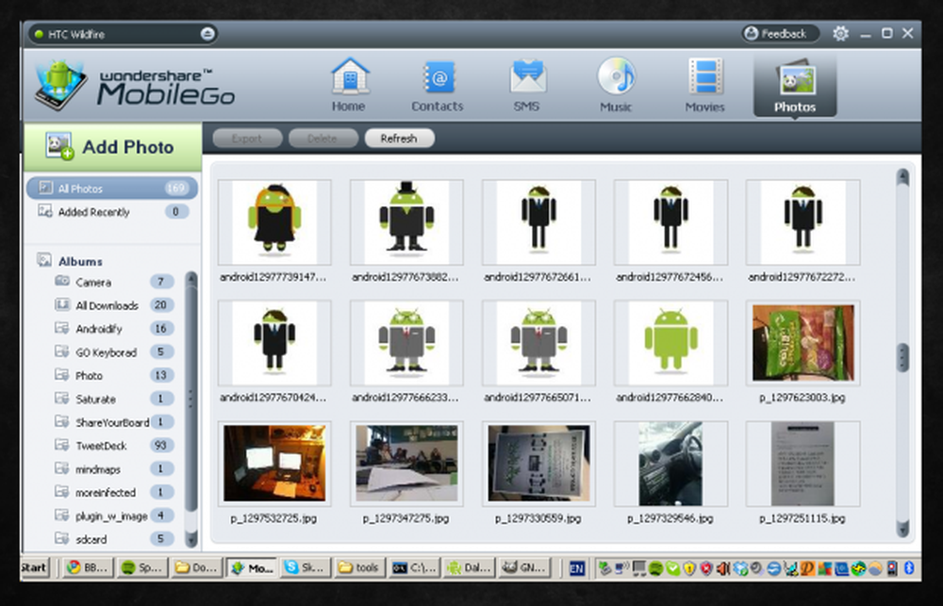943x606 pixels.
Task: Open the plugin_w_image album
Action: [114, 516]
